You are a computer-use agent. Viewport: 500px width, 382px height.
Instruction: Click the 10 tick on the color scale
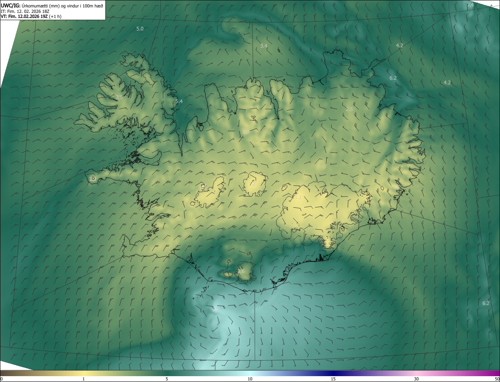[x=250, y=379]
